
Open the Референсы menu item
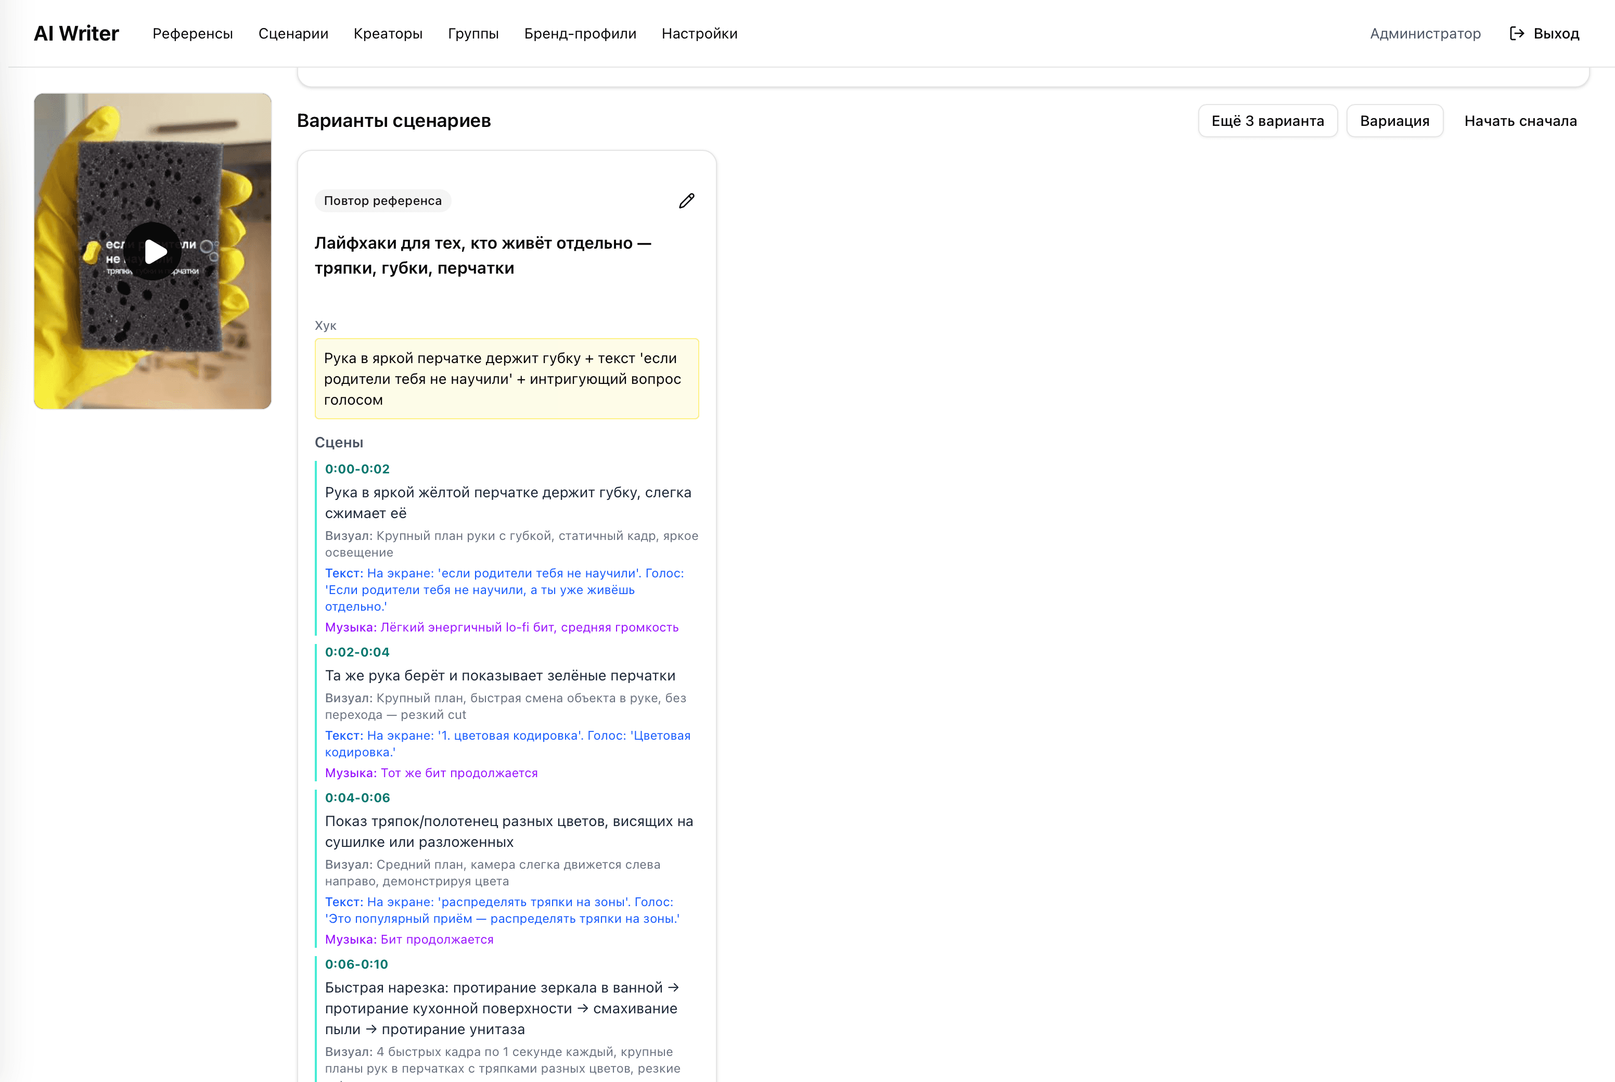(193, 33)
